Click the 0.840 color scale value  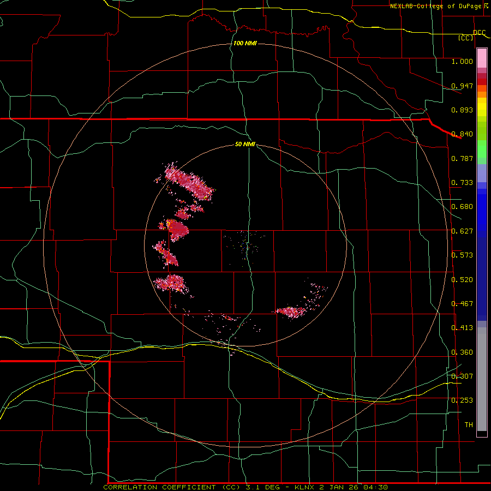click(462, 134)
